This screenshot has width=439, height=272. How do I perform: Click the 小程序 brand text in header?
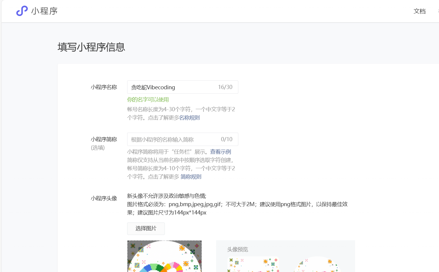[x=44, y=11]
